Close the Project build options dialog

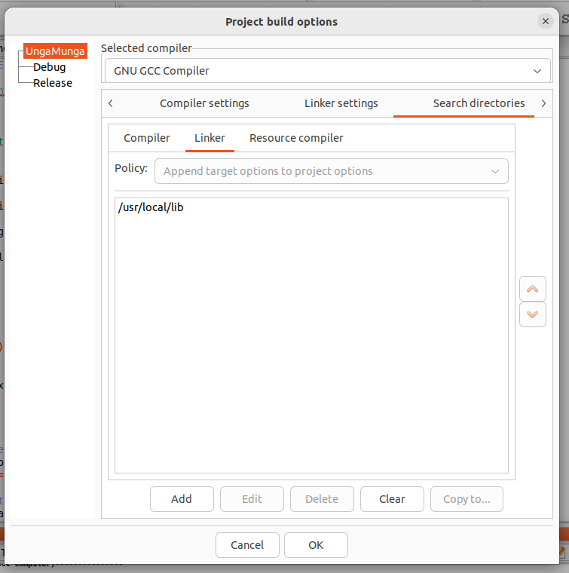tap(546, 21)
